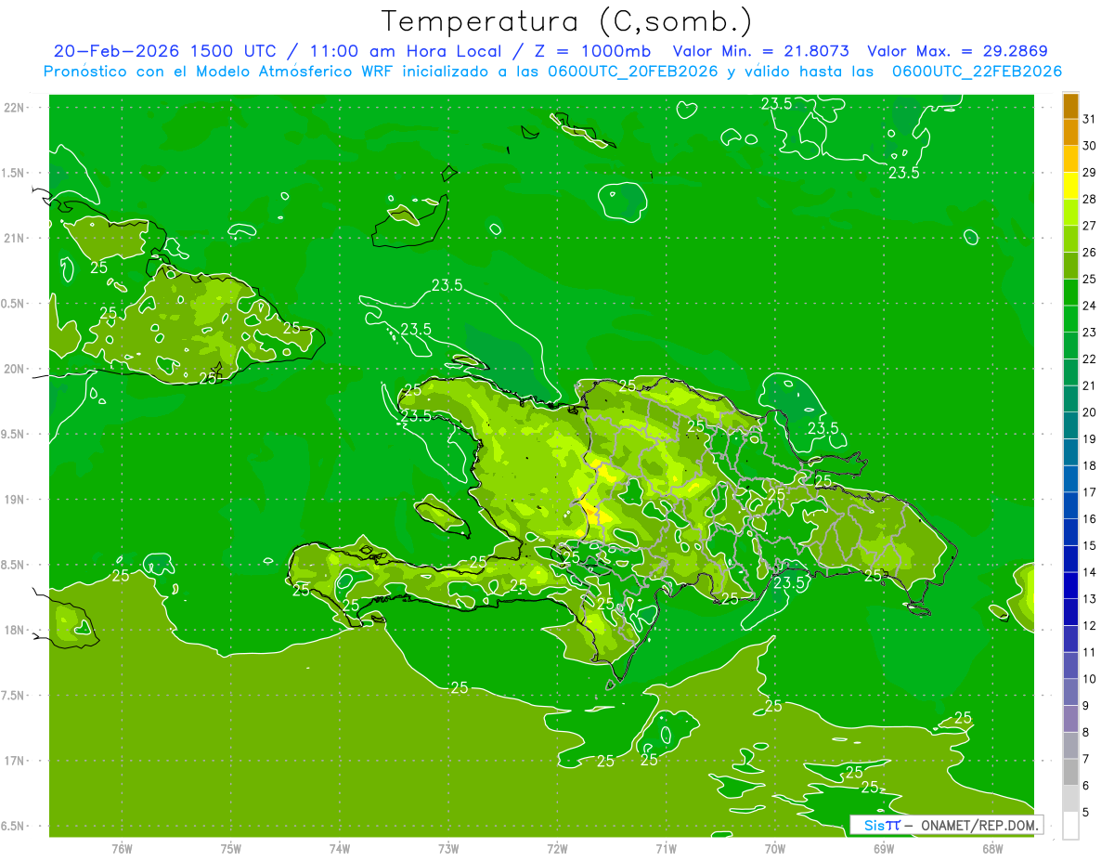Screen dimensions: 1114x861
Task: Click the '17N' latitude axis label
Action: pos(14,762)
